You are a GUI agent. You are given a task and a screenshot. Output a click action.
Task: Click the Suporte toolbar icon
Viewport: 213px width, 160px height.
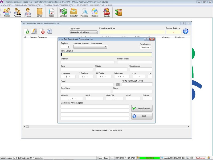pyautogui.click(x=106, y=12)
